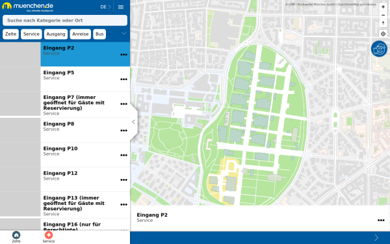This screenshot has width=390, height=244.
Task: Open Eingang P2 list entry
Action: click(65, 54)
